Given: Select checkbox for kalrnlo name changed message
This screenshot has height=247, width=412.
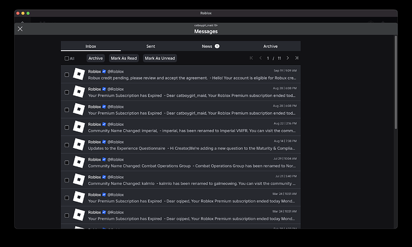Looking at the screenshot, I should (67, 180).
